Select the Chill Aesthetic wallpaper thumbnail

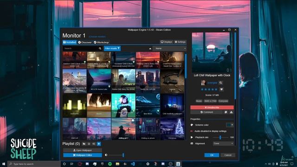172,105
